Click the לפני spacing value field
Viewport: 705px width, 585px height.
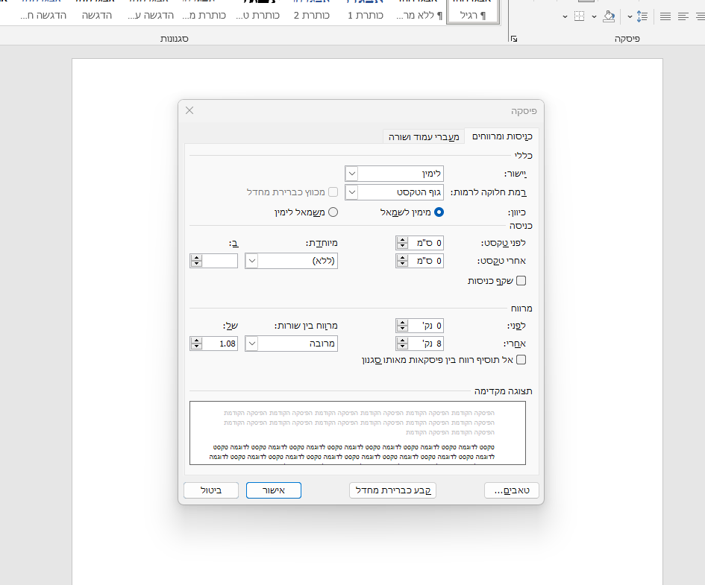pyautogui.click(x=425, y=326)
